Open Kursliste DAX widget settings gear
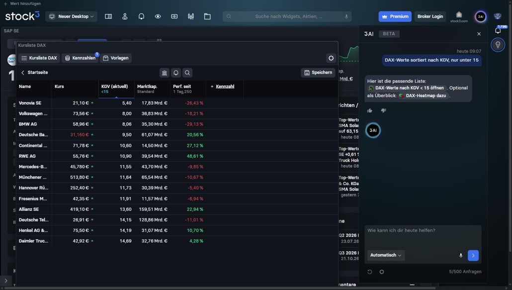 tap(331, 58)
